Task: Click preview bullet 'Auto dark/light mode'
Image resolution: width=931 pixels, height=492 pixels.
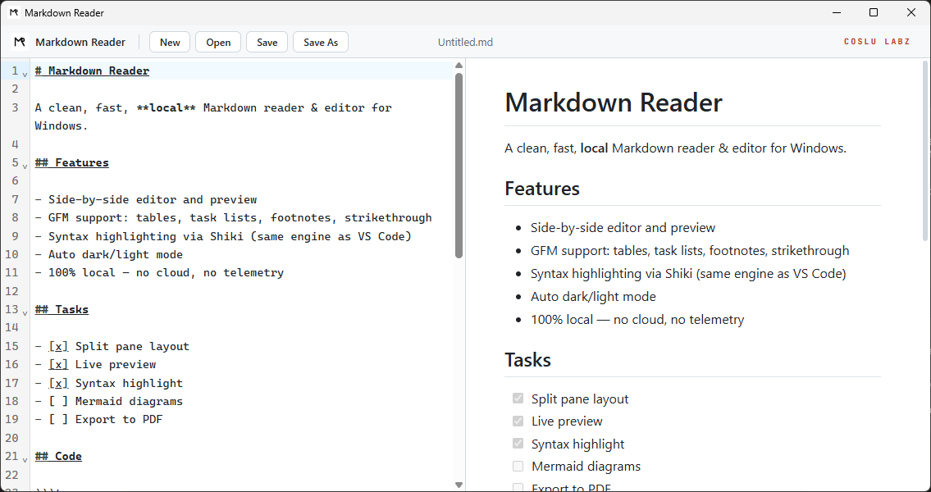Action: [x=593, y=296]
